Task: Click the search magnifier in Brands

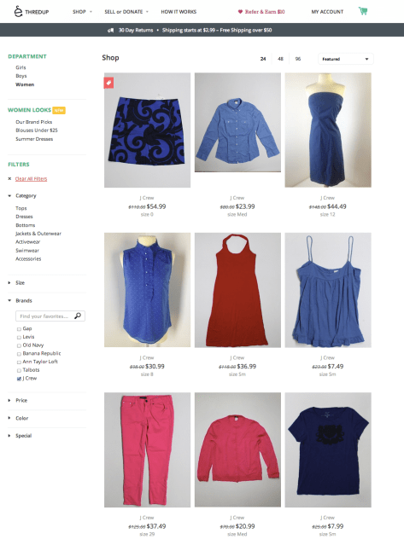Action: pos(78,316)
